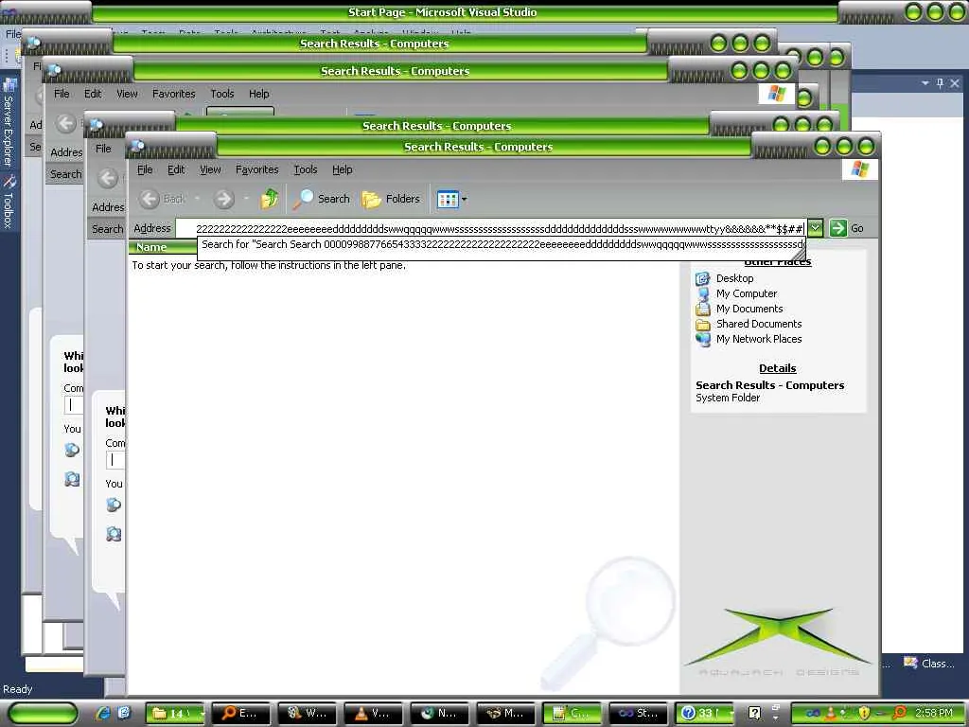Open My Documents link in Other Places
This screenshot has width=969, height=727.
point(749,309)
